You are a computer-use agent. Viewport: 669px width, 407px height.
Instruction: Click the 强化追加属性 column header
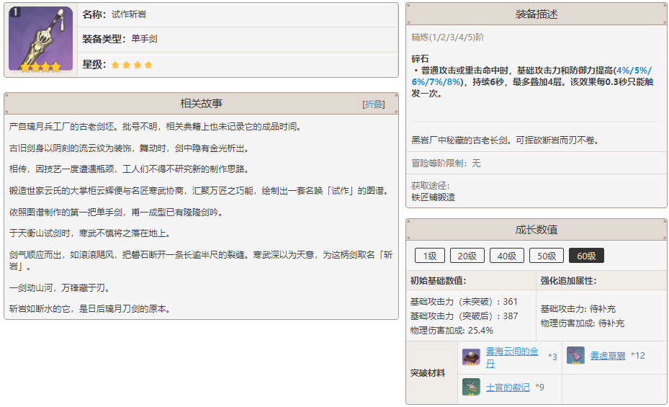(x=601, y=280)
